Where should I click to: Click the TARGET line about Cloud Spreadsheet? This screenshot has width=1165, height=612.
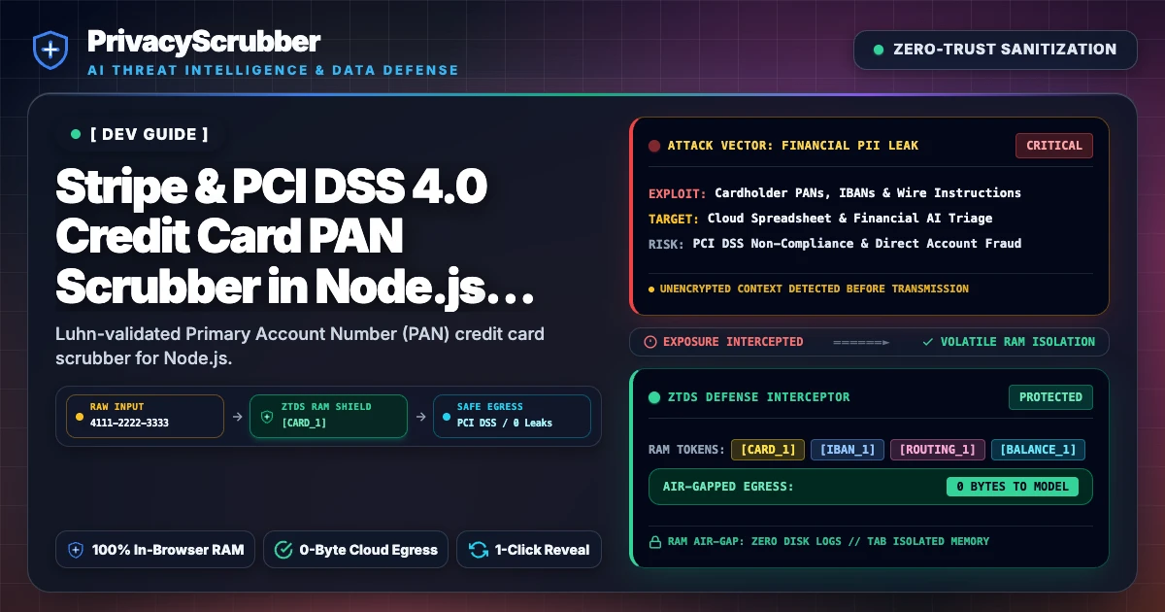[820, 219]
